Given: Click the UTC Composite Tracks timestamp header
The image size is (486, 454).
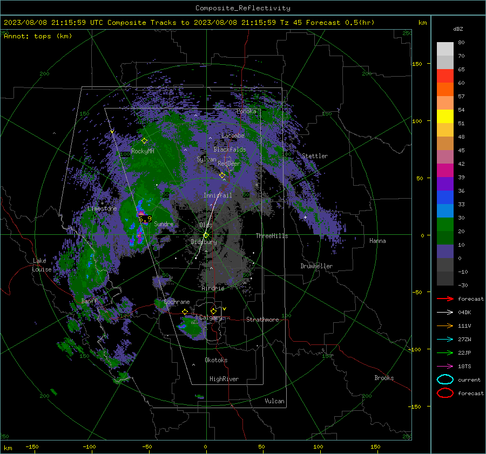Looking at the screenshot, I should tap(189, 23).
